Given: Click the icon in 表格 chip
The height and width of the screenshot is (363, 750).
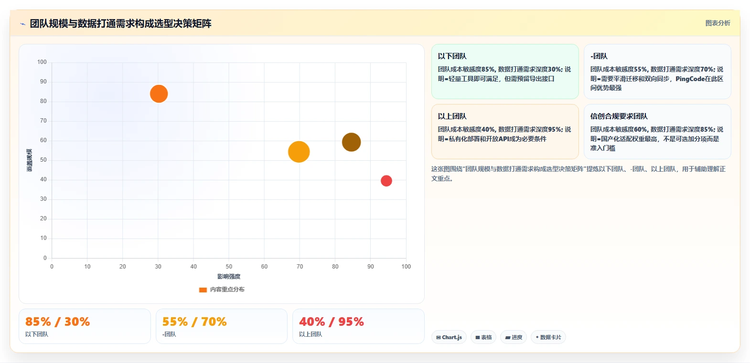Looking at the screenshot, I should 478,337.
